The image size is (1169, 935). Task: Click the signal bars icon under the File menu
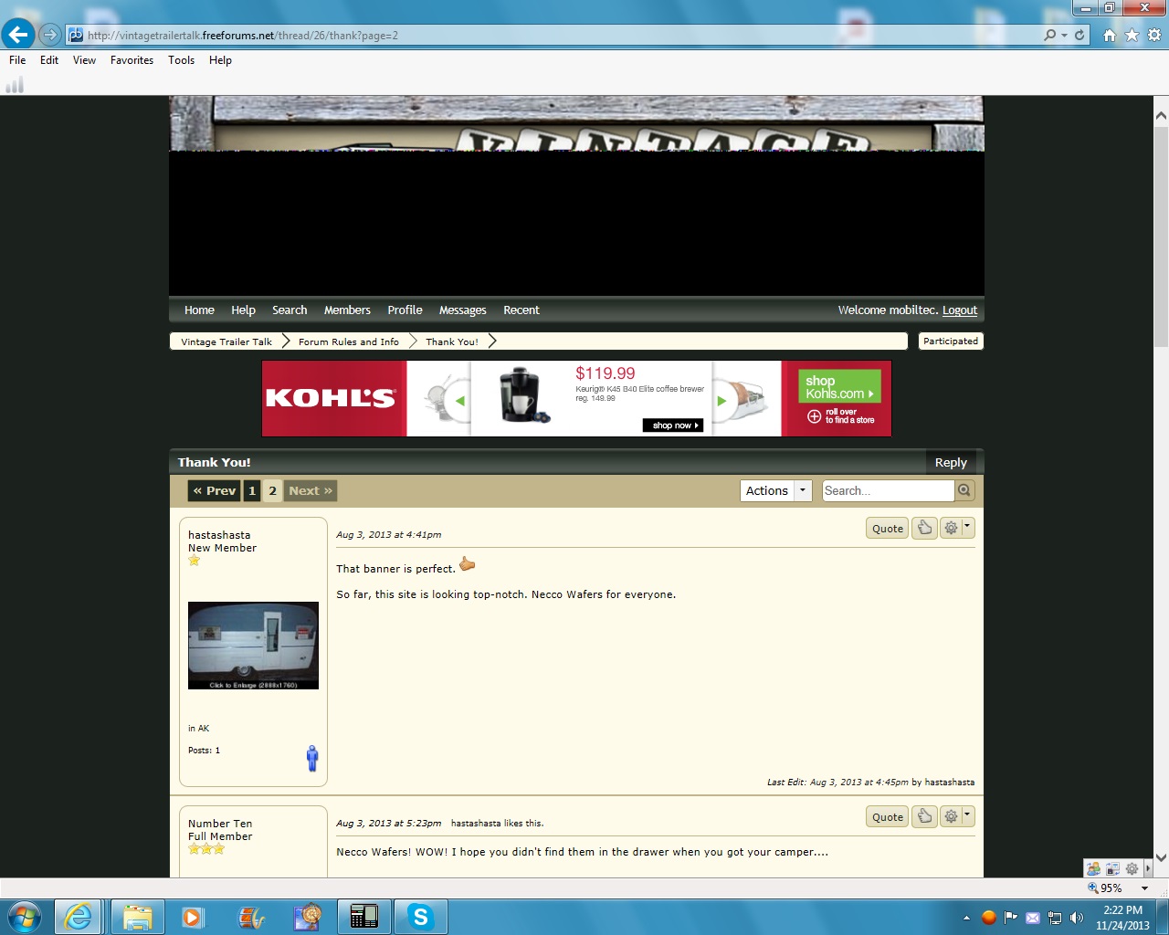(x=15, y=85)
